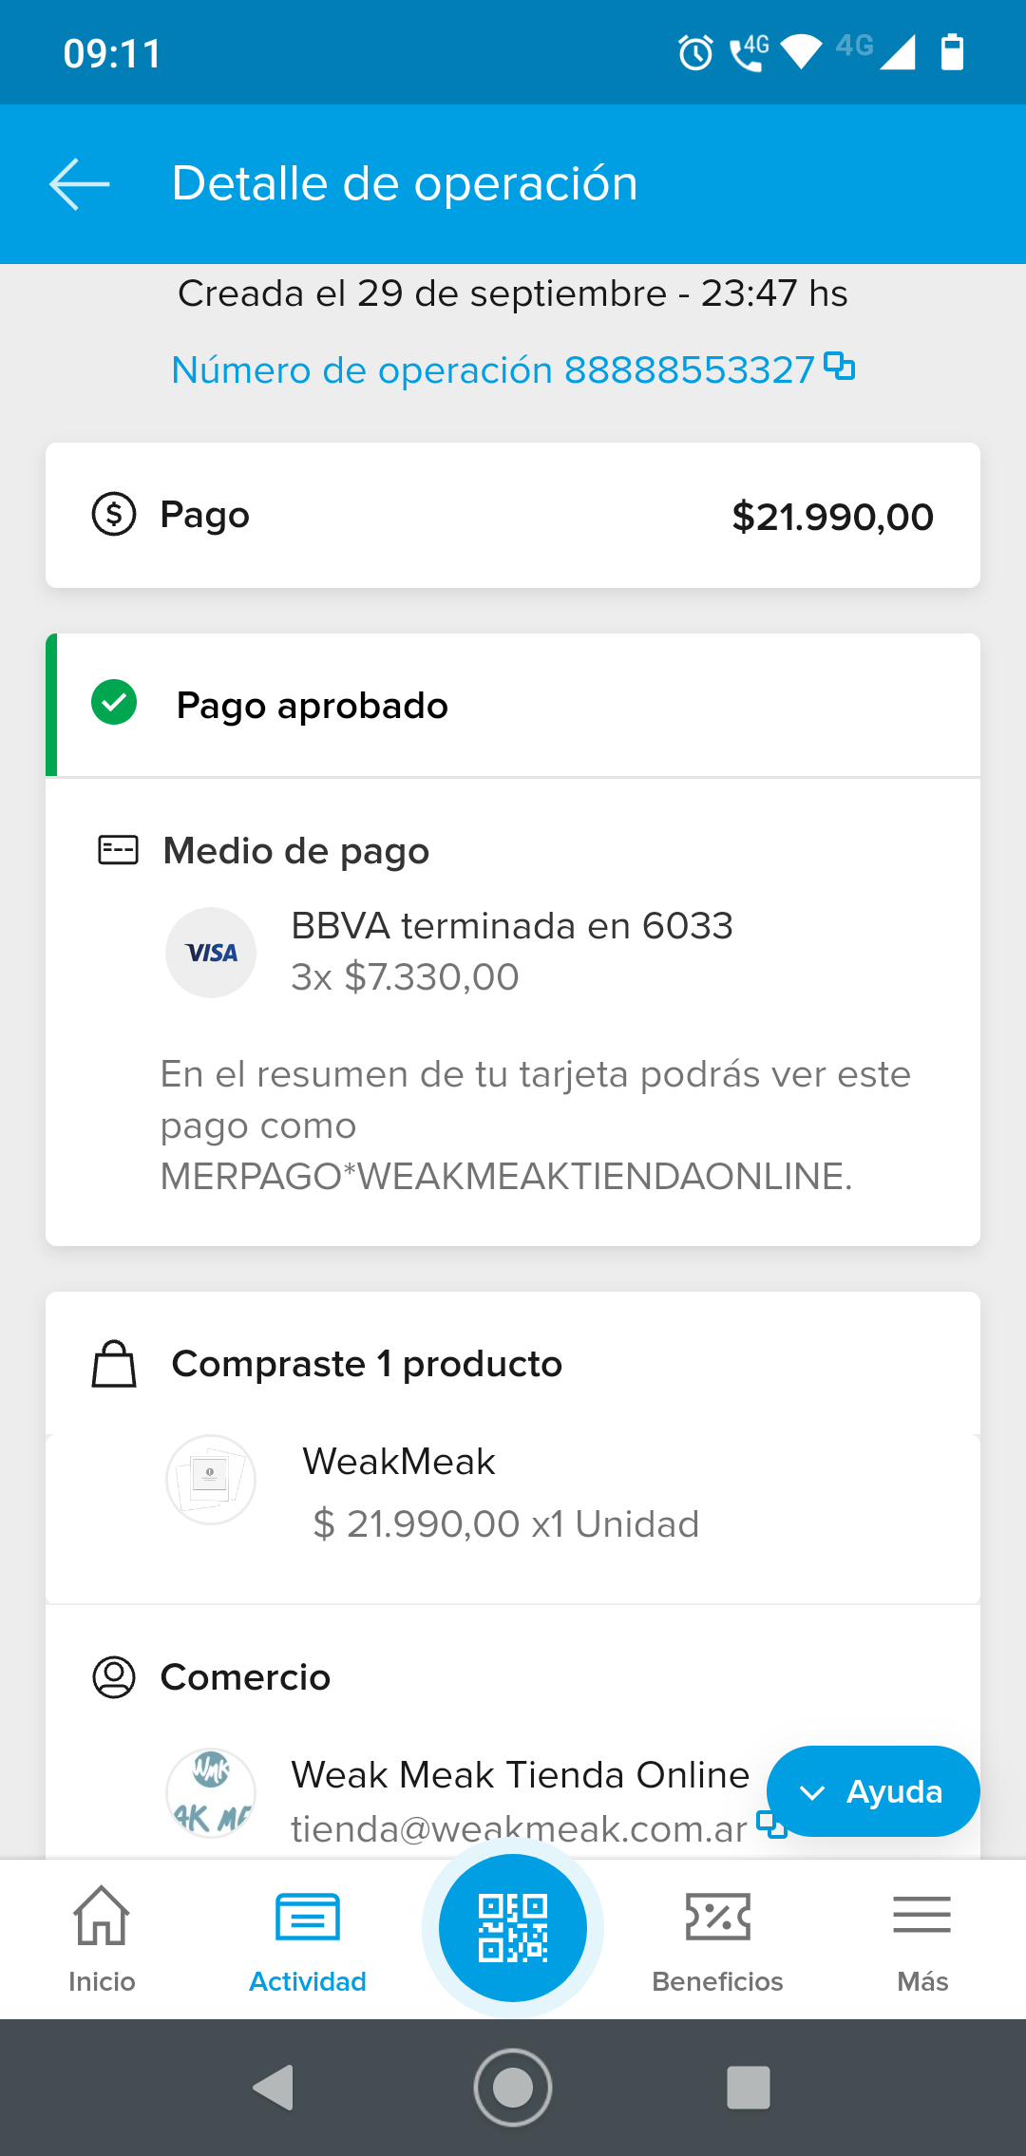The height and width of the screenshot is (2156, 1026).
Task: Open the Más menu
Action: pos(922,1939)
